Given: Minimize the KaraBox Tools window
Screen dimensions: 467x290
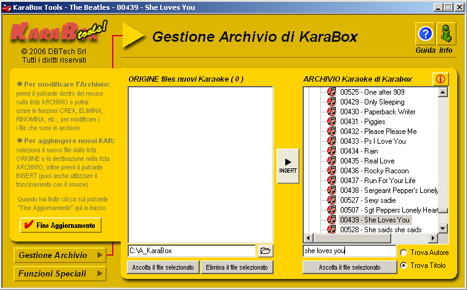Looking at the screenshot, I should pos(437,7).
